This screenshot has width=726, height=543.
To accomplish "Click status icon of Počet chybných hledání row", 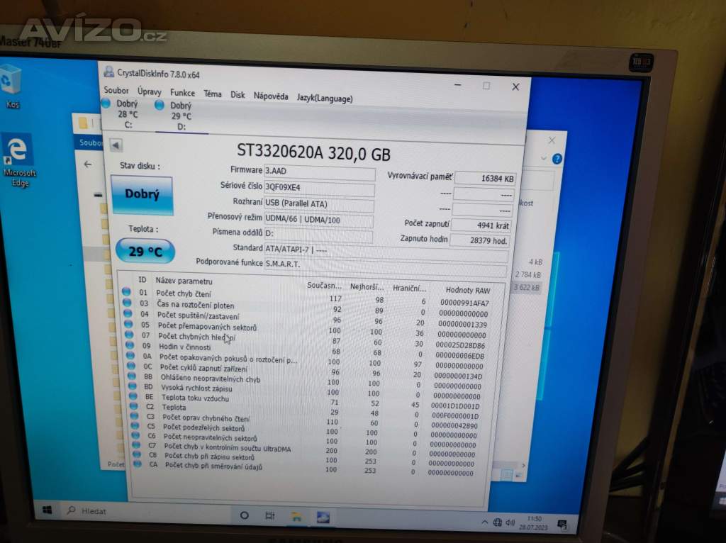I will click(x=129, y=335).
